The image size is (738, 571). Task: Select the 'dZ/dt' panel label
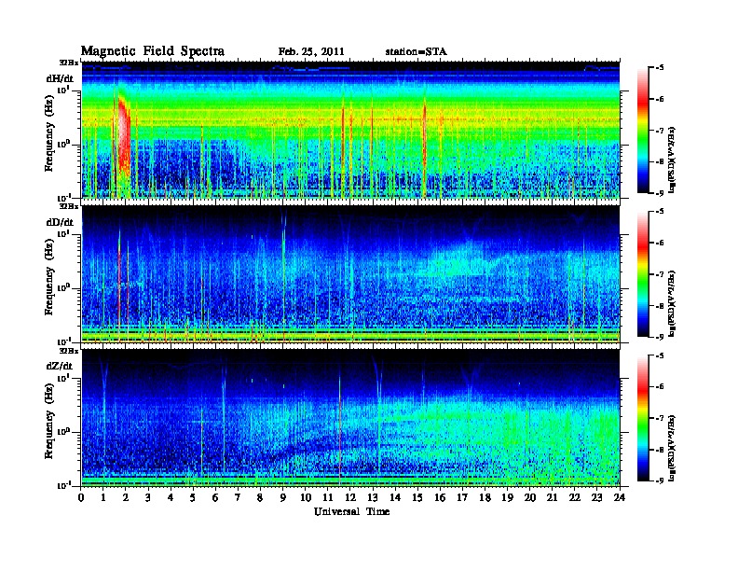pyautogui.click(x=60, y=366)
